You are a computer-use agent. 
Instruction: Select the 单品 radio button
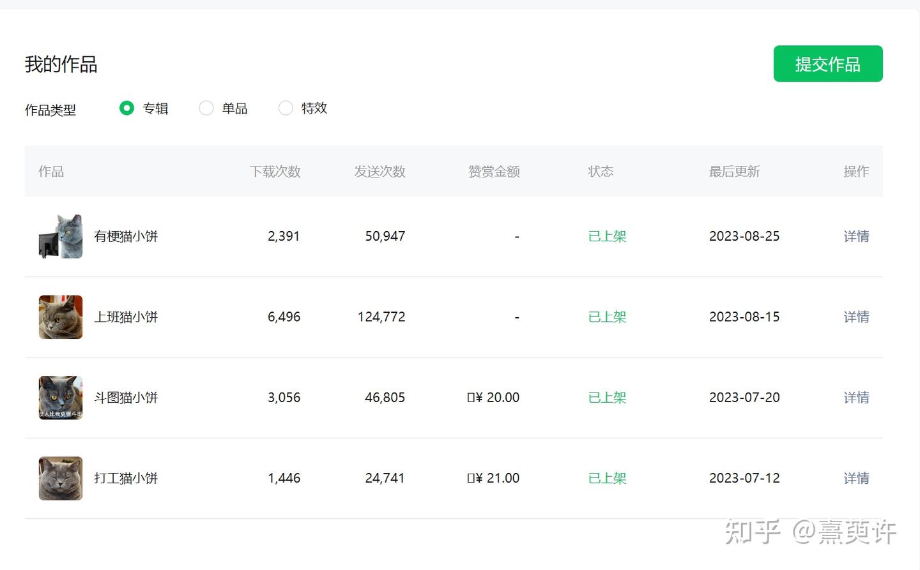206,109
